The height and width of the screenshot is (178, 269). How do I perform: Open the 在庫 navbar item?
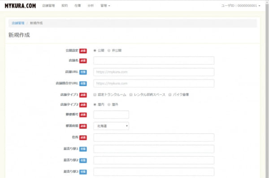click(78, 6)
